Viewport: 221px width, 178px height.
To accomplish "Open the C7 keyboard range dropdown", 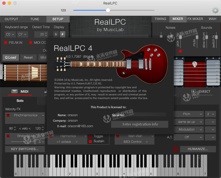I will click(22, 34).
